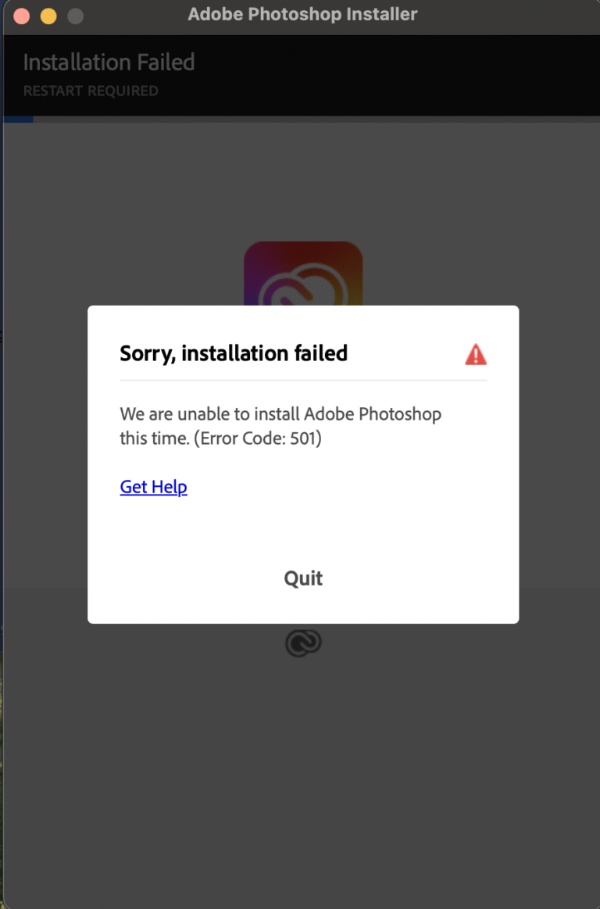This screenshot has width=600, height=909.
Task: Click the gray Creative Cloud logo below dialog
Action: click(303, 642)
